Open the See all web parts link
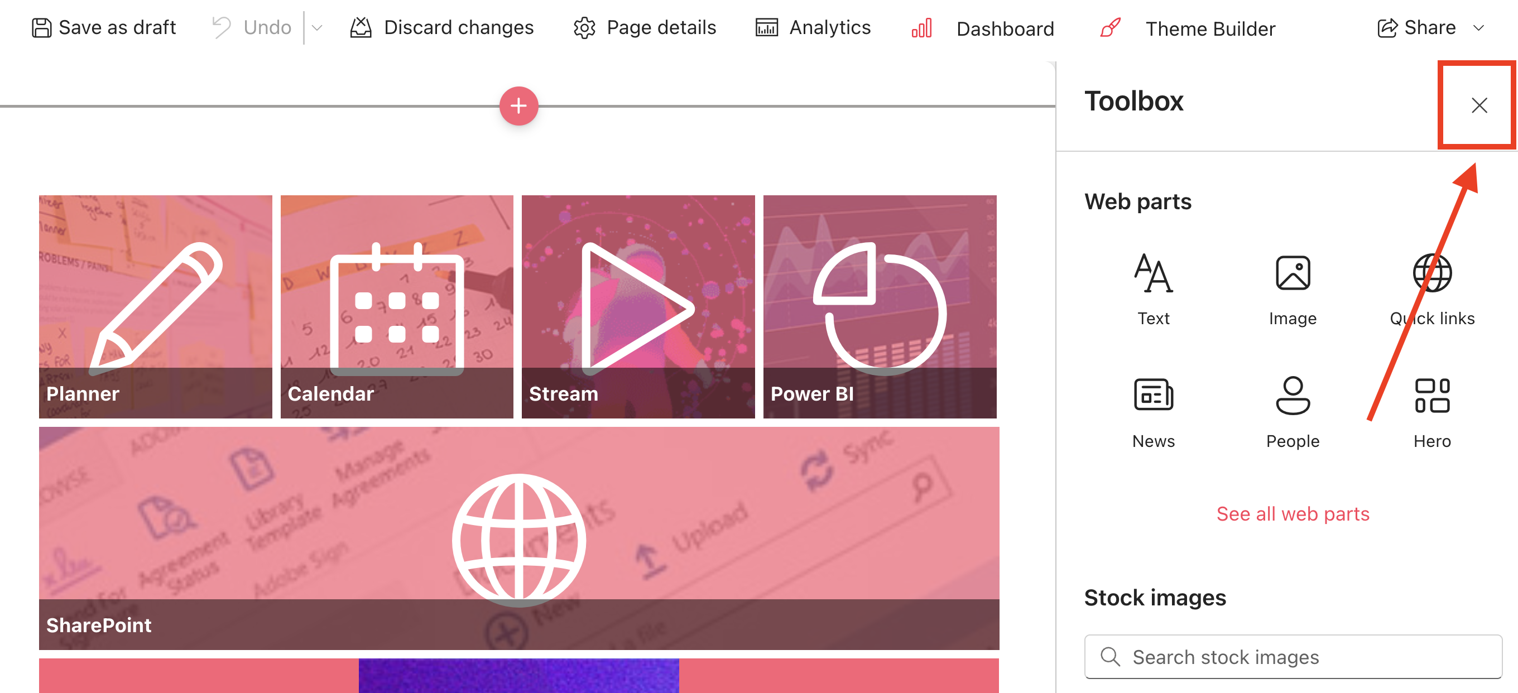Viewport: 1518px width, 693px height. click(1293, 513)
